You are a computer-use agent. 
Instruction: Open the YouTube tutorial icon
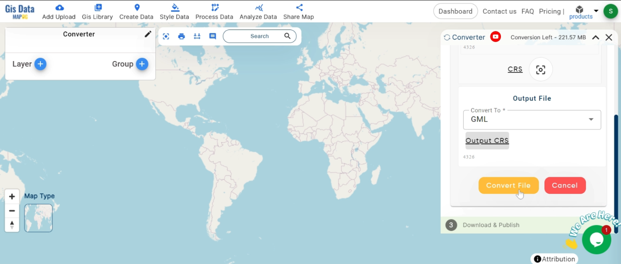pos(495,37)
